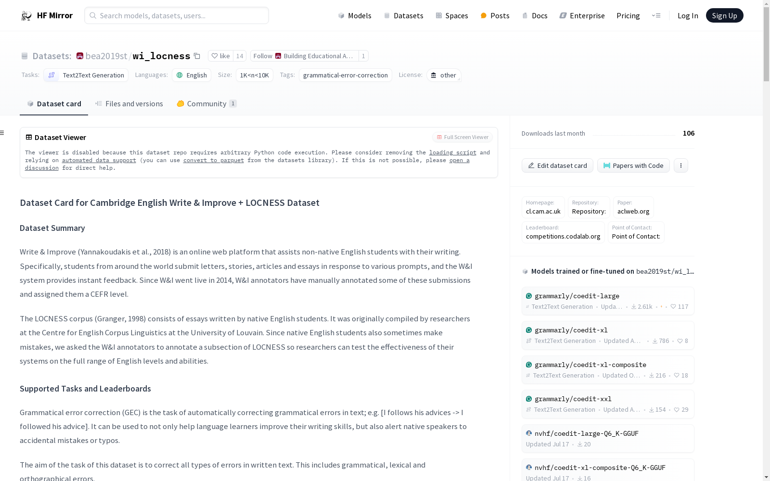Open the Docs page
This screenshot has height=481, width=770.
(535, 15)
